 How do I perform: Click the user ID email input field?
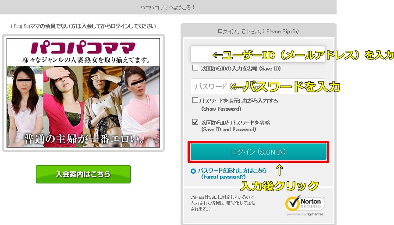pos(258,54)
